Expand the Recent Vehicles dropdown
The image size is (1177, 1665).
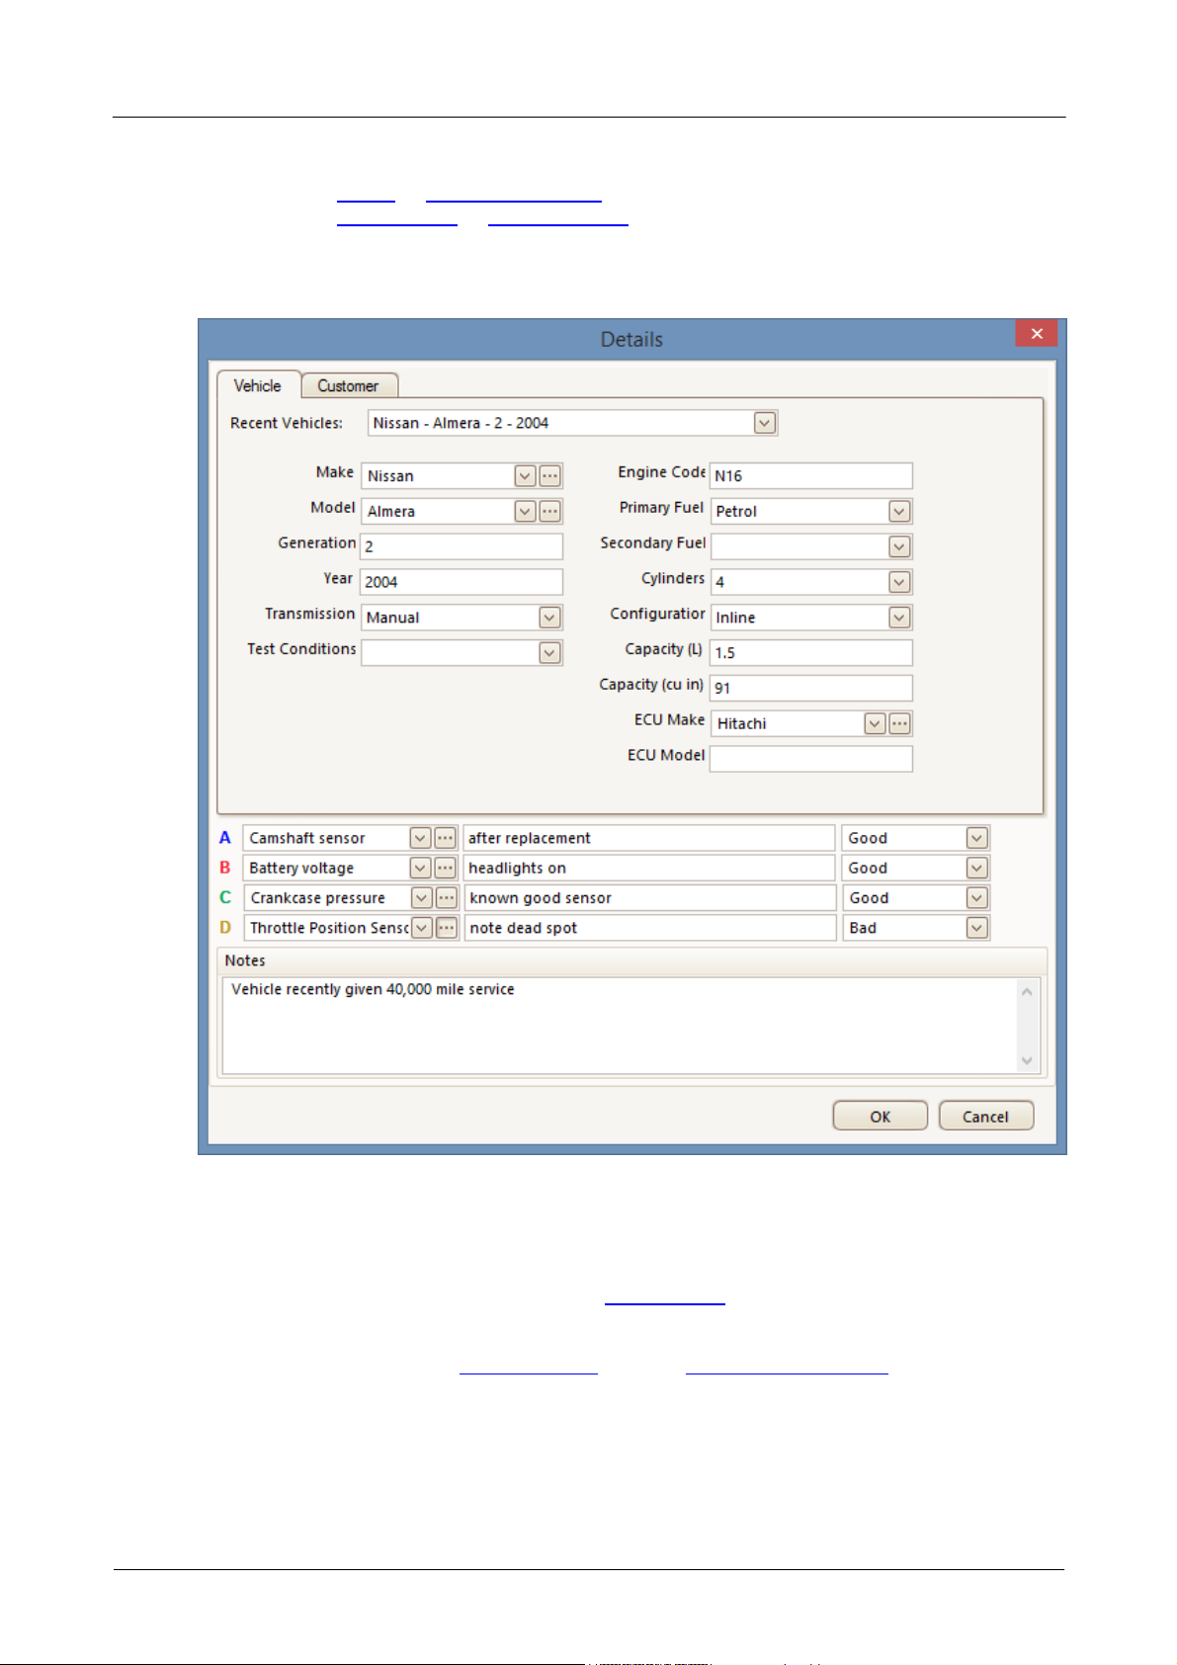click(764, 423)
